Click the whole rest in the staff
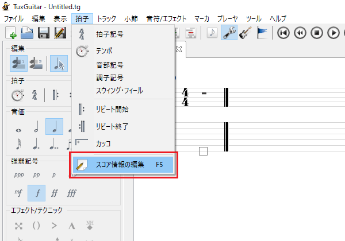This screenshot has height=241, width=345. [204, 94]
